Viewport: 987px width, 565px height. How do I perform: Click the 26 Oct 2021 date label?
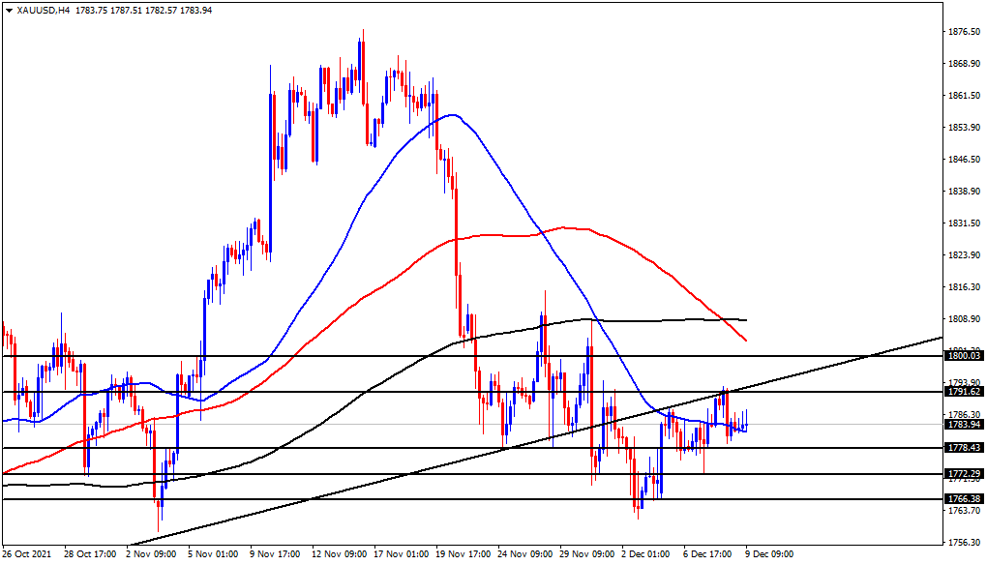click(27, 554)
